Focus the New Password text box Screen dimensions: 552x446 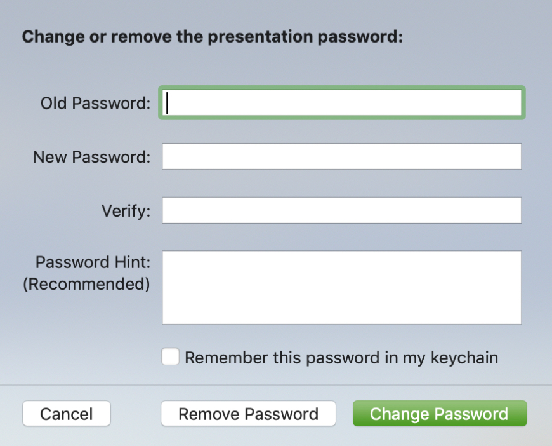pos(341,156)
